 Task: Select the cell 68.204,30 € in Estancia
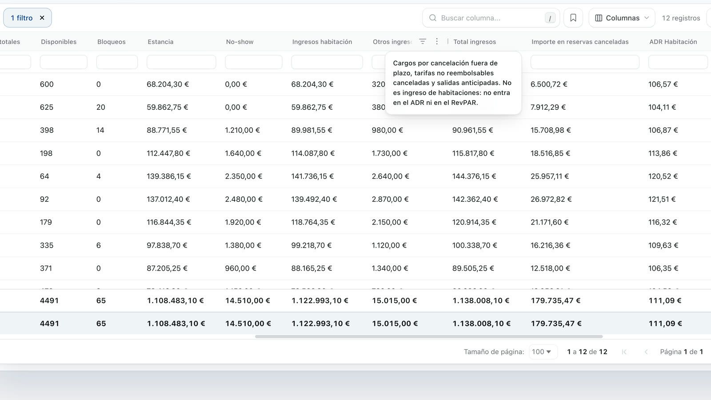168,84
